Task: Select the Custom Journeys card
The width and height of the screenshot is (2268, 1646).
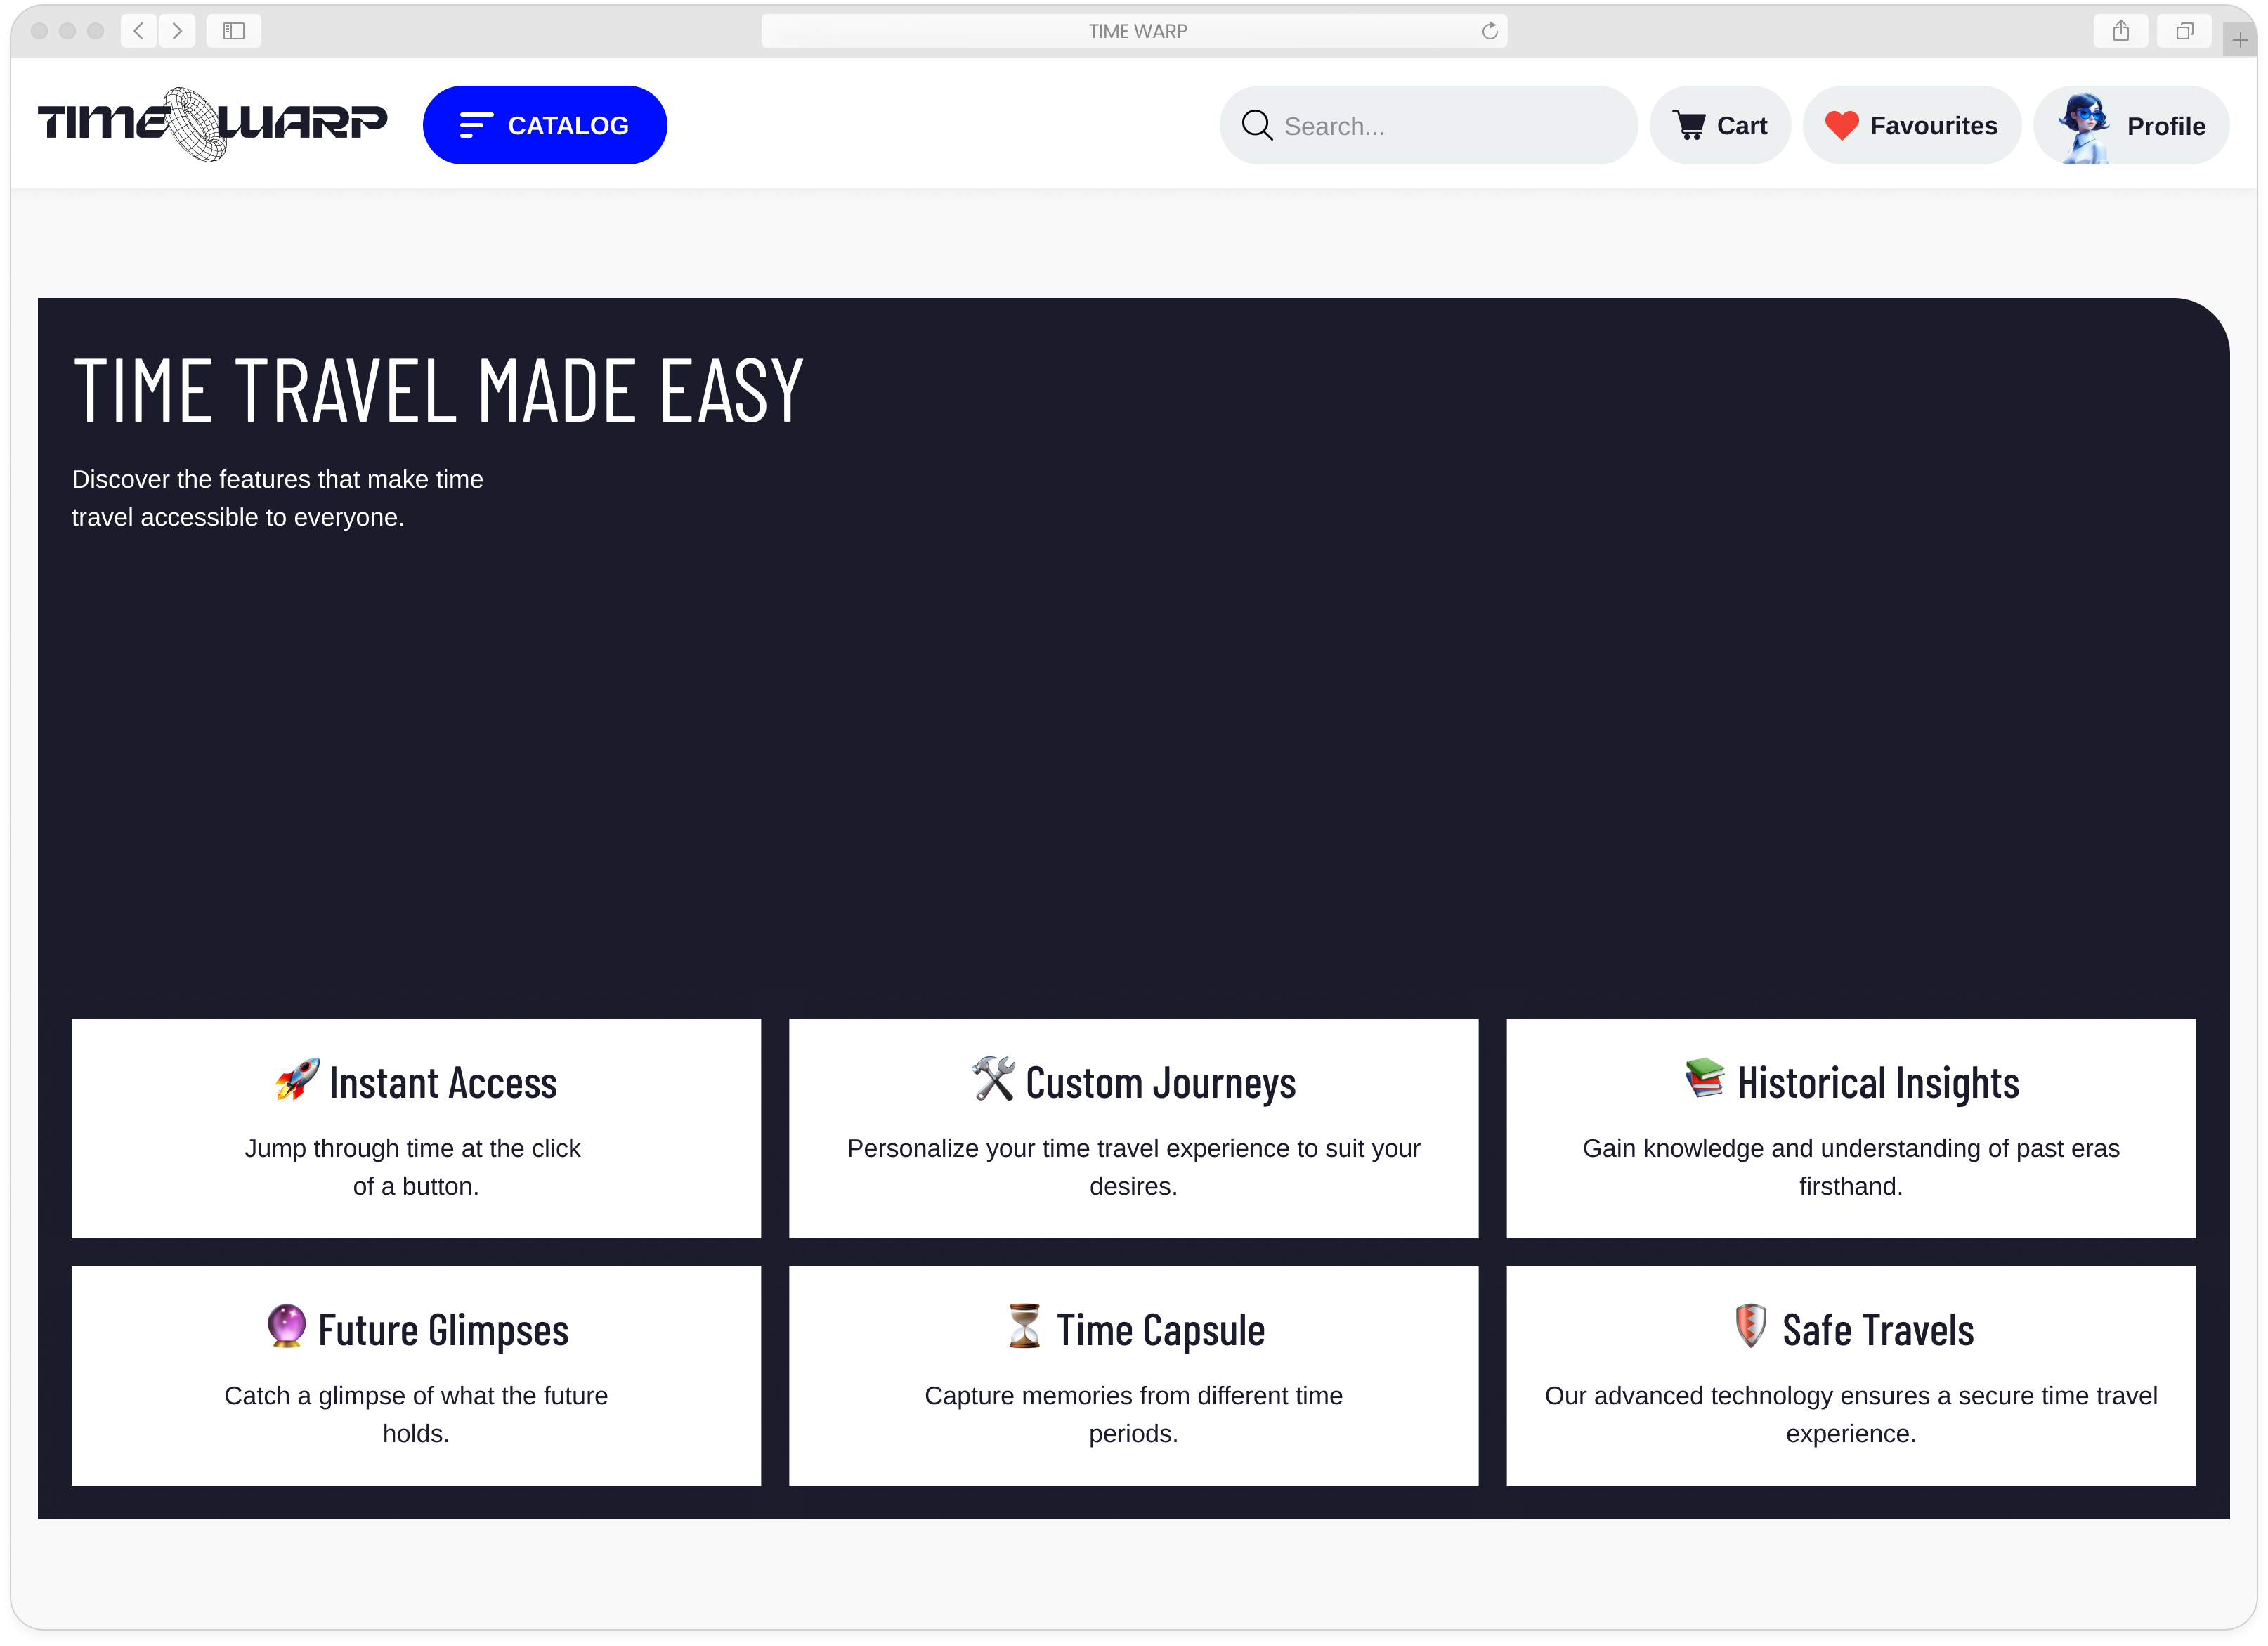Action: pyautogui.click(x=1133, y=1128)
